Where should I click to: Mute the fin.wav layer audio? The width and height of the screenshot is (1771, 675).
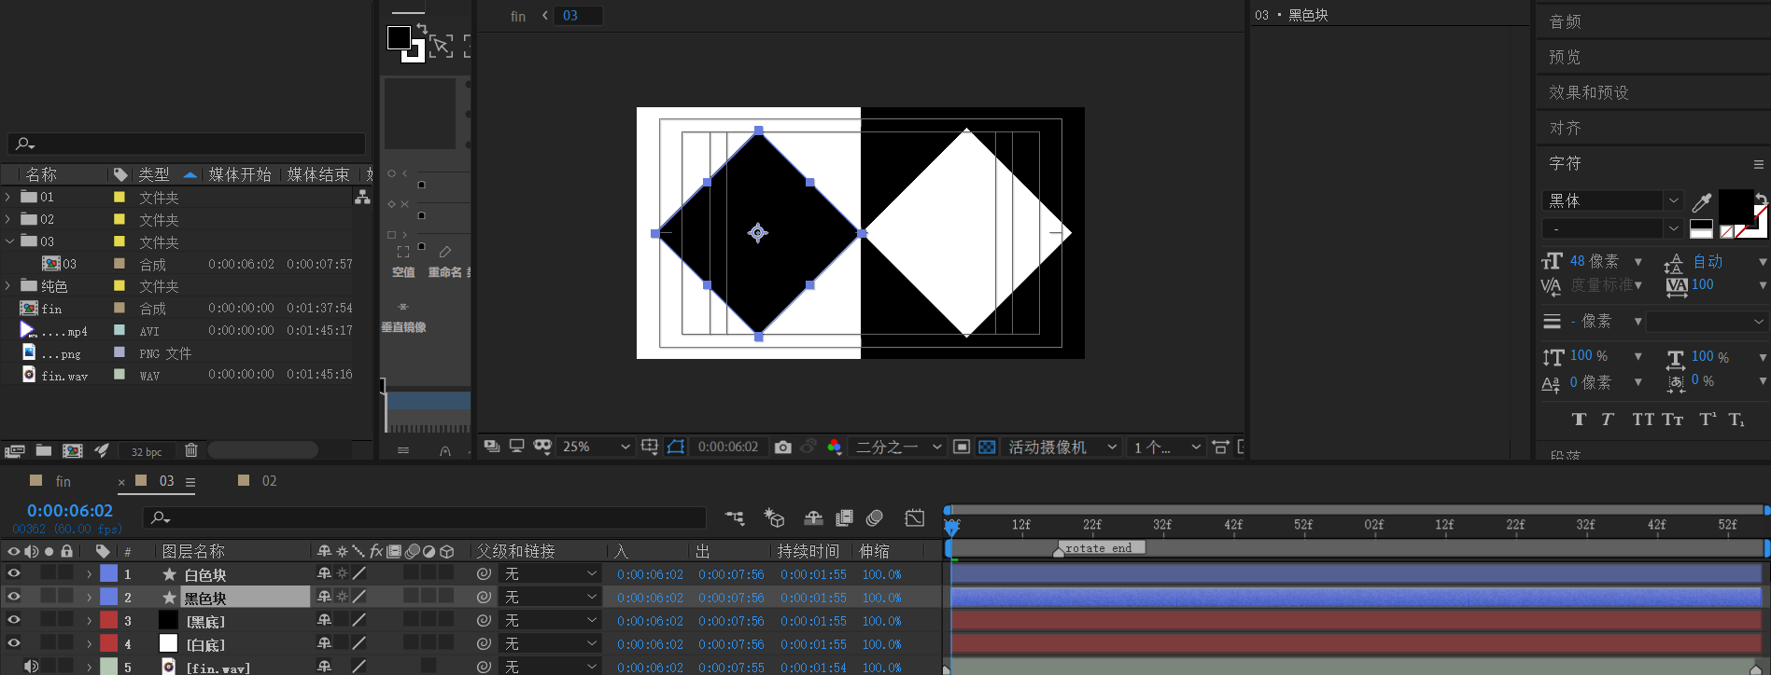31,667
